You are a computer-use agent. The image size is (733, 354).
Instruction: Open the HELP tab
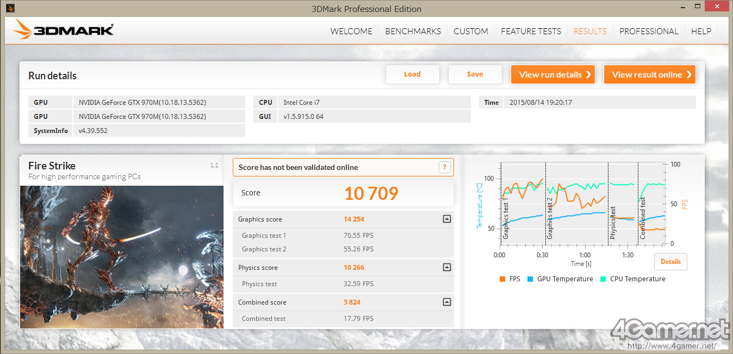click(701, 31)
